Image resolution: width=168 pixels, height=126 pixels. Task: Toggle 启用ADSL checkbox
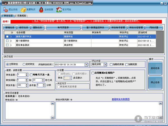click(x=59, y=74)
